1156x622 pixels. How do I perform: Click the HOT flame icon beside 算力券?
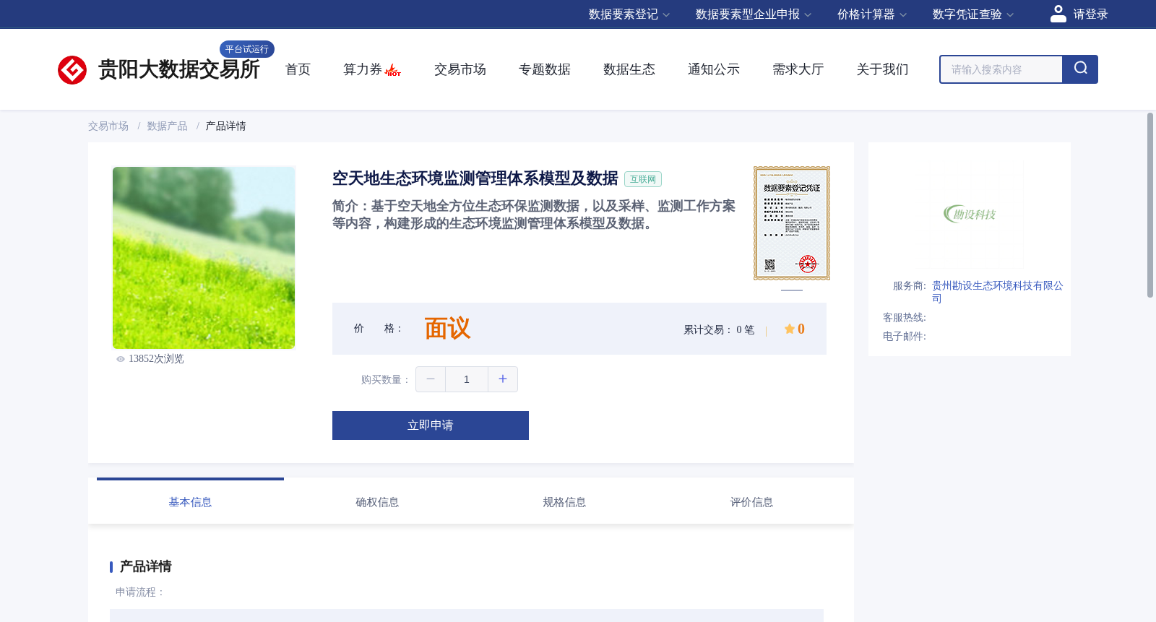click(x=393, y=70)
